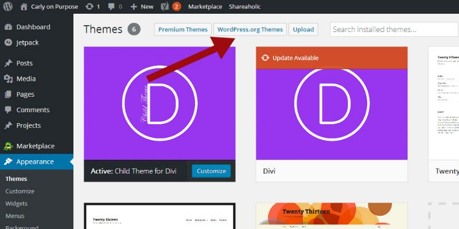The image size is (459, 229).
Task: Click the green Marketplace mascot icon
Action: pos(8,146)
